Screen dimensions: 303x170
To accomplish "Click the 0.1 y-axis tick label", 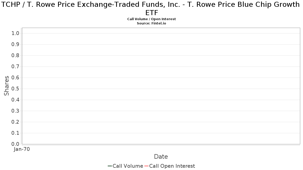I will [15, 133].
